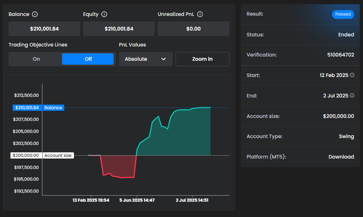The height and width of the screenshot is (217, 363).
Task: Click the blue Balance chart label
Action: (53, 108)
